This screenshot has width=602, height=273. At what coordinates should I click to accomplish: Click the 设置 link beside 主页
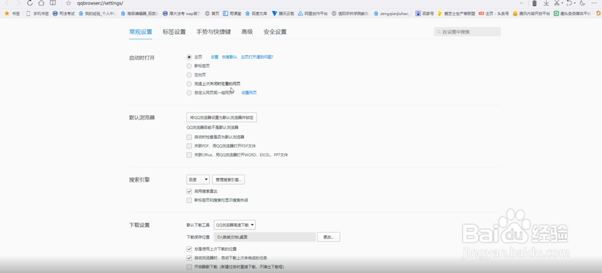point(214,57)
